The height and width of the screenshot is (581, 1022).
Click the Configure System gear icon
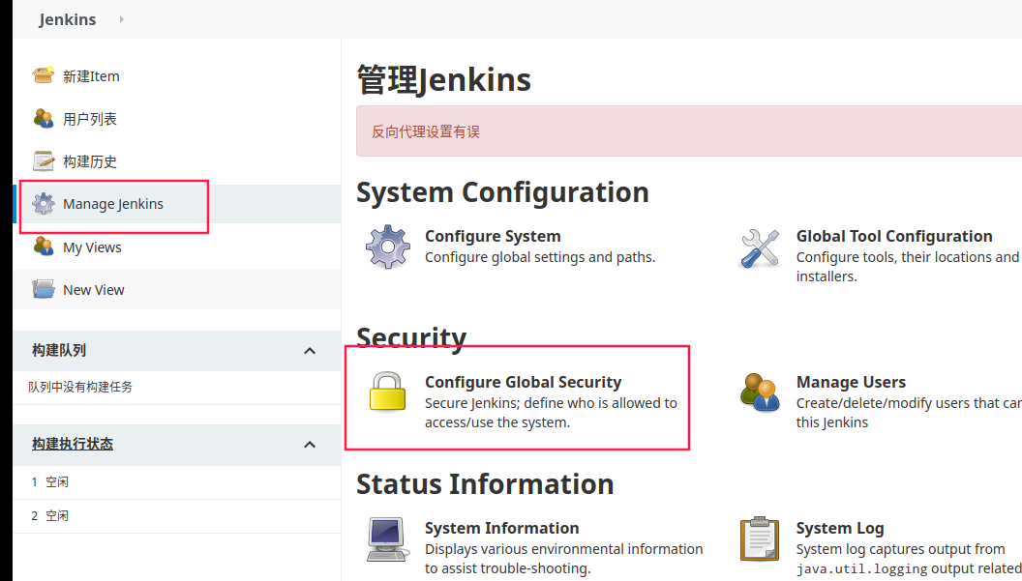tap(387, 247)
